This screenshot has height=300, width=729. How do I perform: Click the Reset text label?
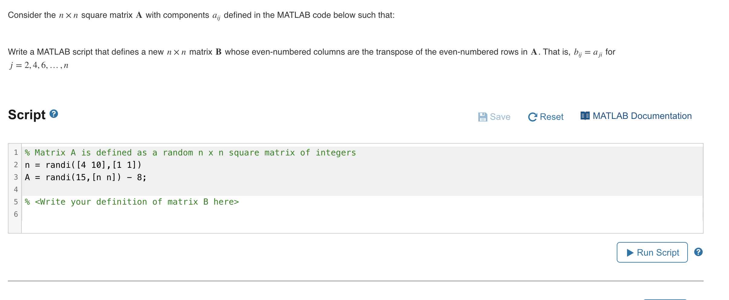click(551, 117)
